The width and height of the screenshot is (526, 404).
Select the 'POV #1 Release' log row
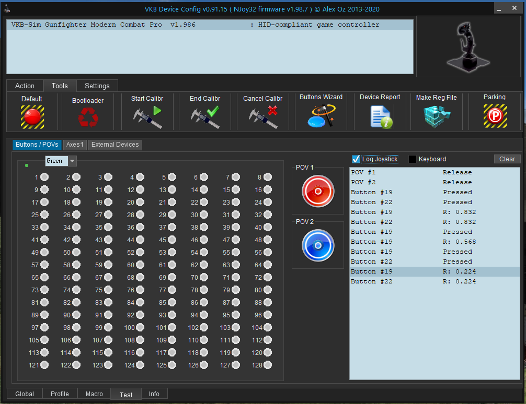pyautogui.click(x=434, y=172)
